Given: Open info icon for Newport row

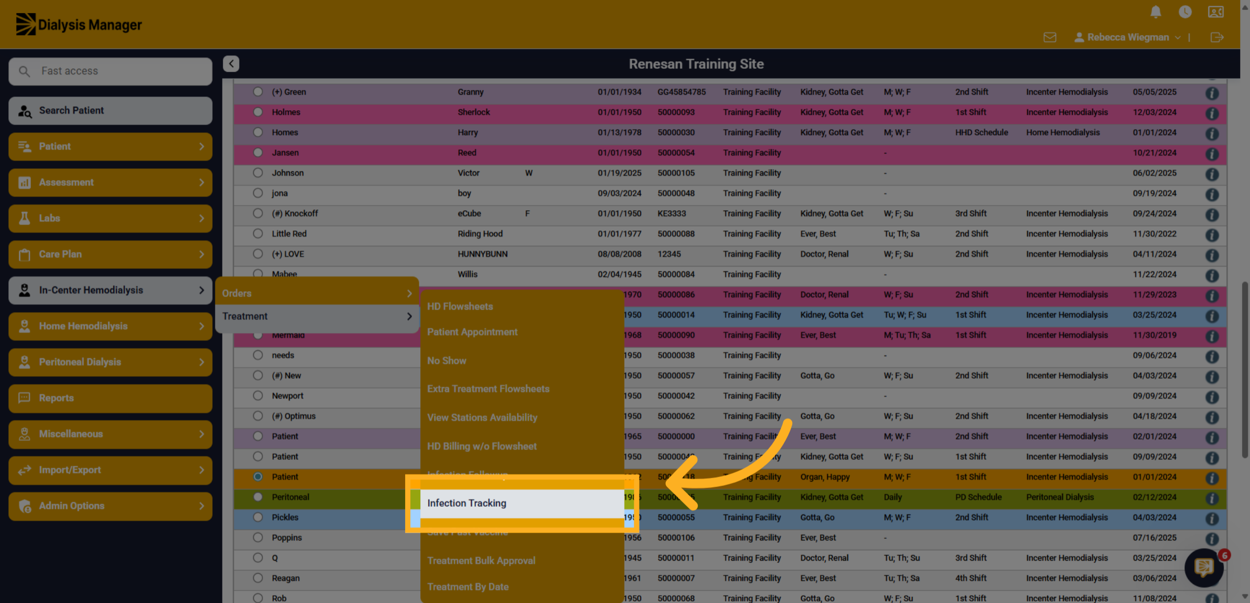Looking at the screenshot, I should 1212,397.
